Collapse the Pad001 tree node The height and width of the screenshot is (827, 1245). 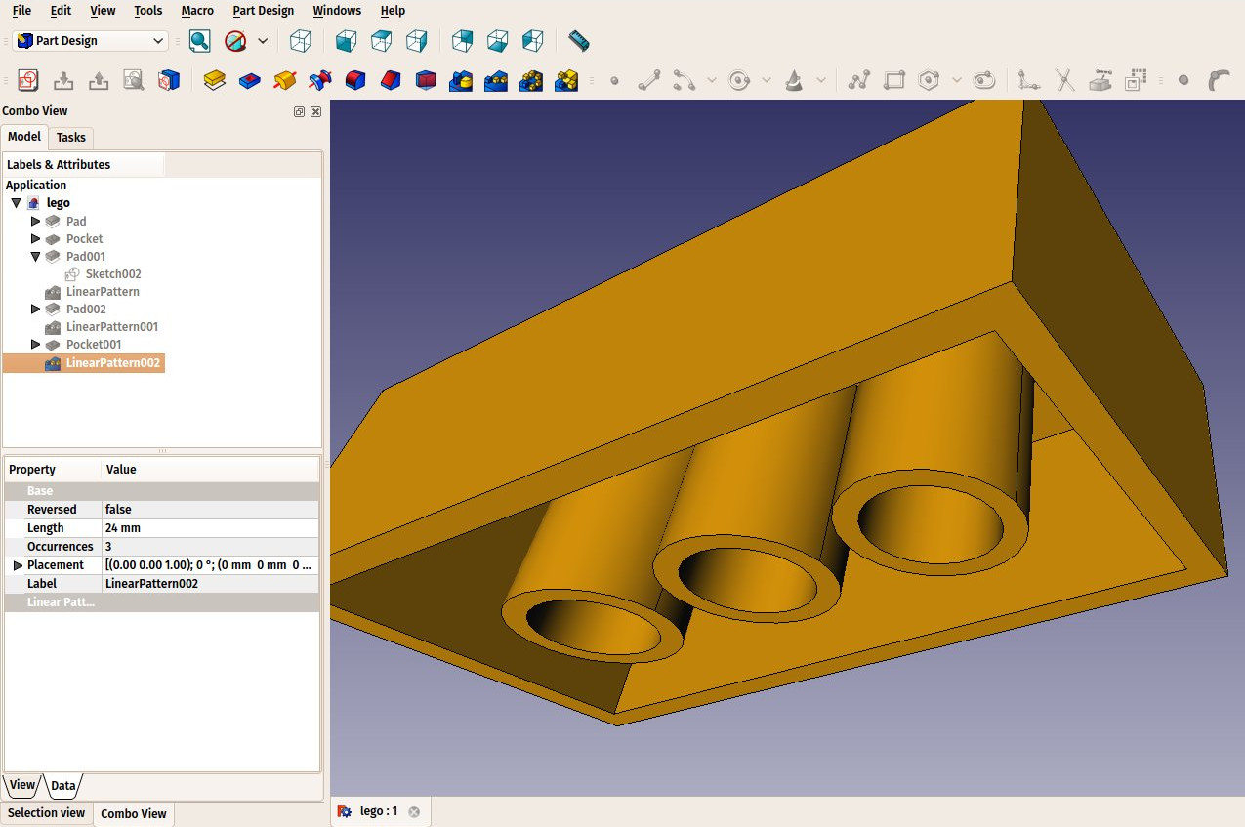point(36,257)
